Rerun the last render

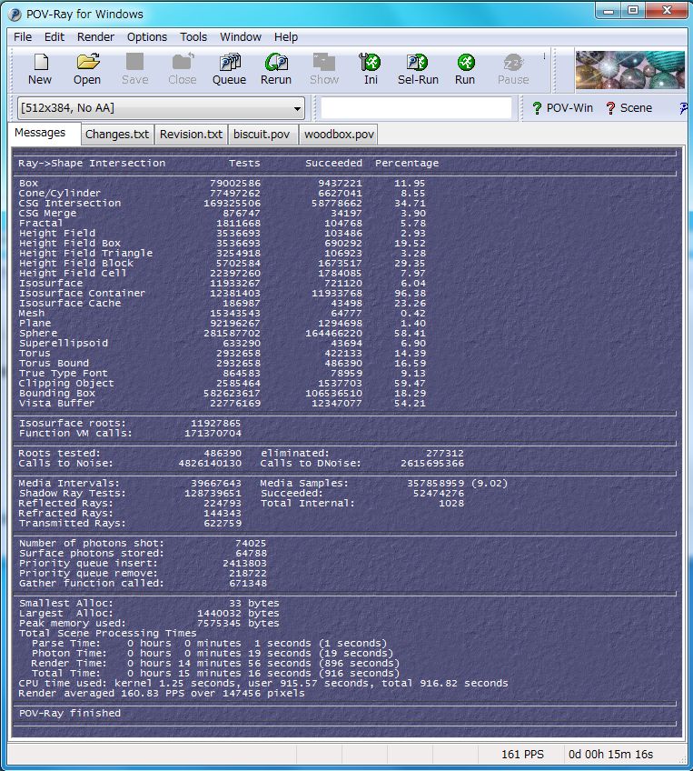[276, 69]
